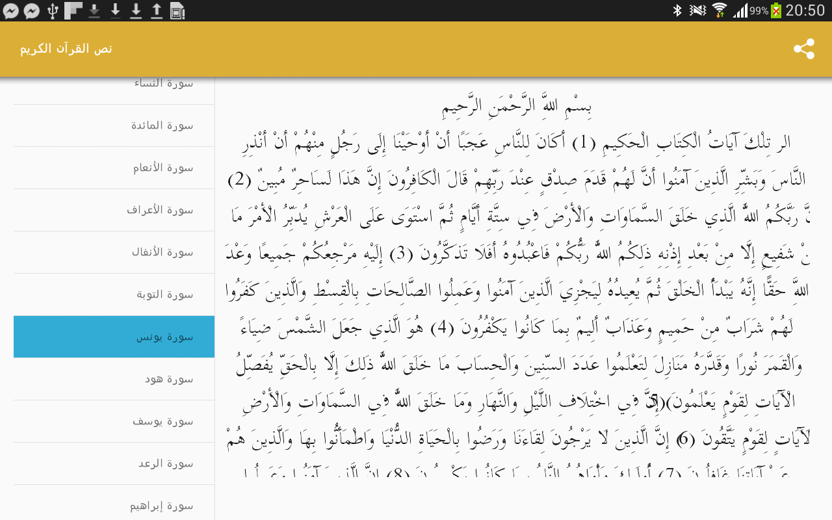Select سورة الأنعام in the sidebar
This screenshot has height=520, width=832.
pyautogui.click(x=114, y=168)
